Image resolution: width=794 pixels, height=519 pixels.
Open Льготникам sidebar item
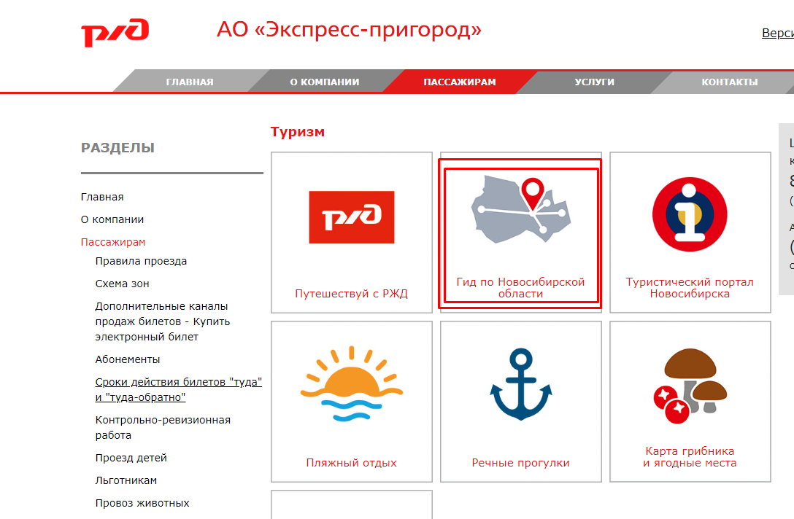coord(126,480)
